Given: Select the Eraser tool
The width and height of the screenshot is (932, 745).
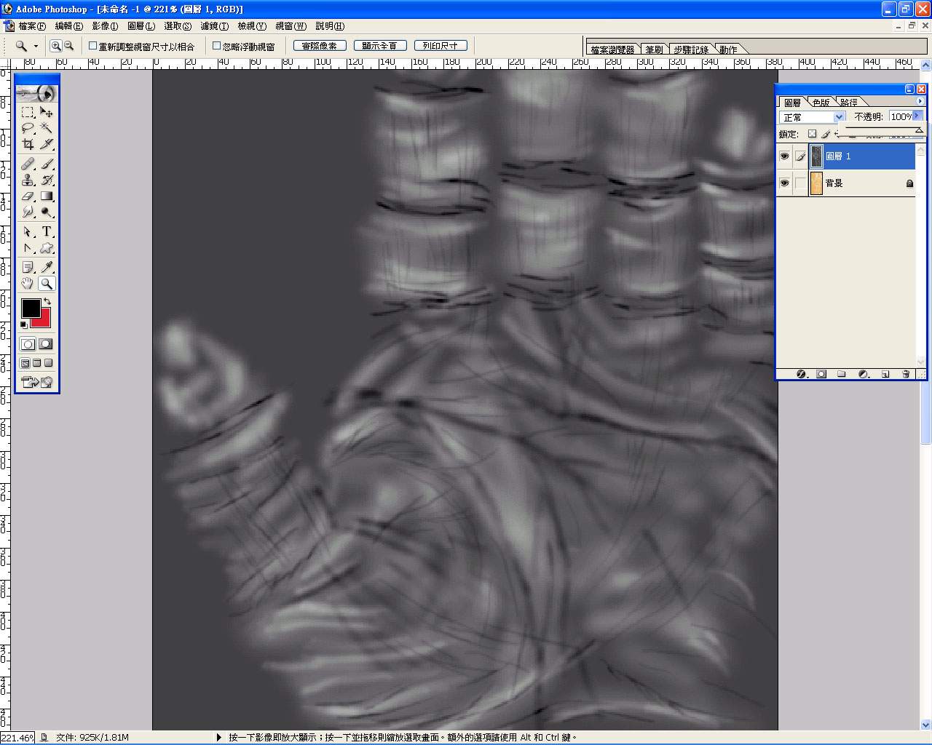Looking at the screenshot, I should (28, 196).
